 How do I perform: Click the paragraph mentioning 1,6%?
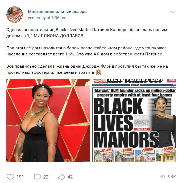[x=86, y=51]
